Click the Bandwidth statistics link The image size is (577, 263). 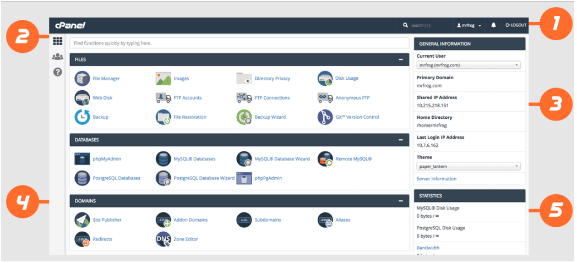click(428, 248)
